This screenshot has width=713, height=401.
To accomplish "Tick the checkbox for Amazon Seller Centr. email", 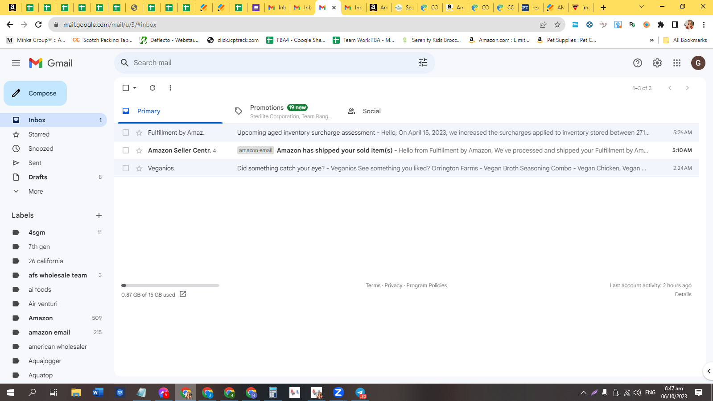I will [x=126, y=150].
